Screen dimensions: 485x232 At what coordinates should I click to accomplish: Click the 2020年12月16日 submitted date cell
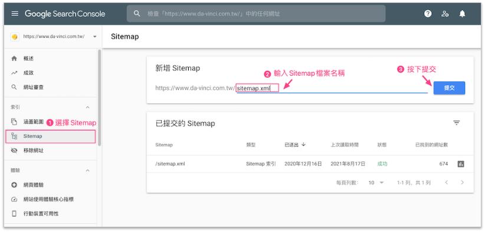pos(303,164)
